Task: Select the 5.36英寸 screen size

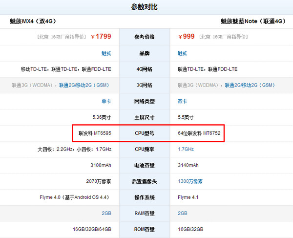Action: point(102,117)
